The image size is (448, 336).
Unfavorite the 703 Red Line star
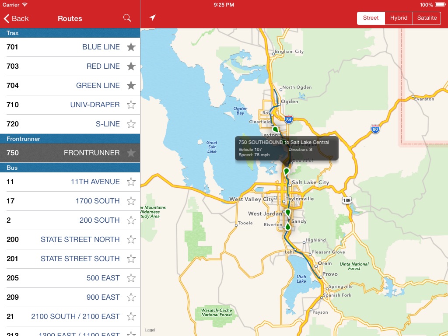(131, 66)
